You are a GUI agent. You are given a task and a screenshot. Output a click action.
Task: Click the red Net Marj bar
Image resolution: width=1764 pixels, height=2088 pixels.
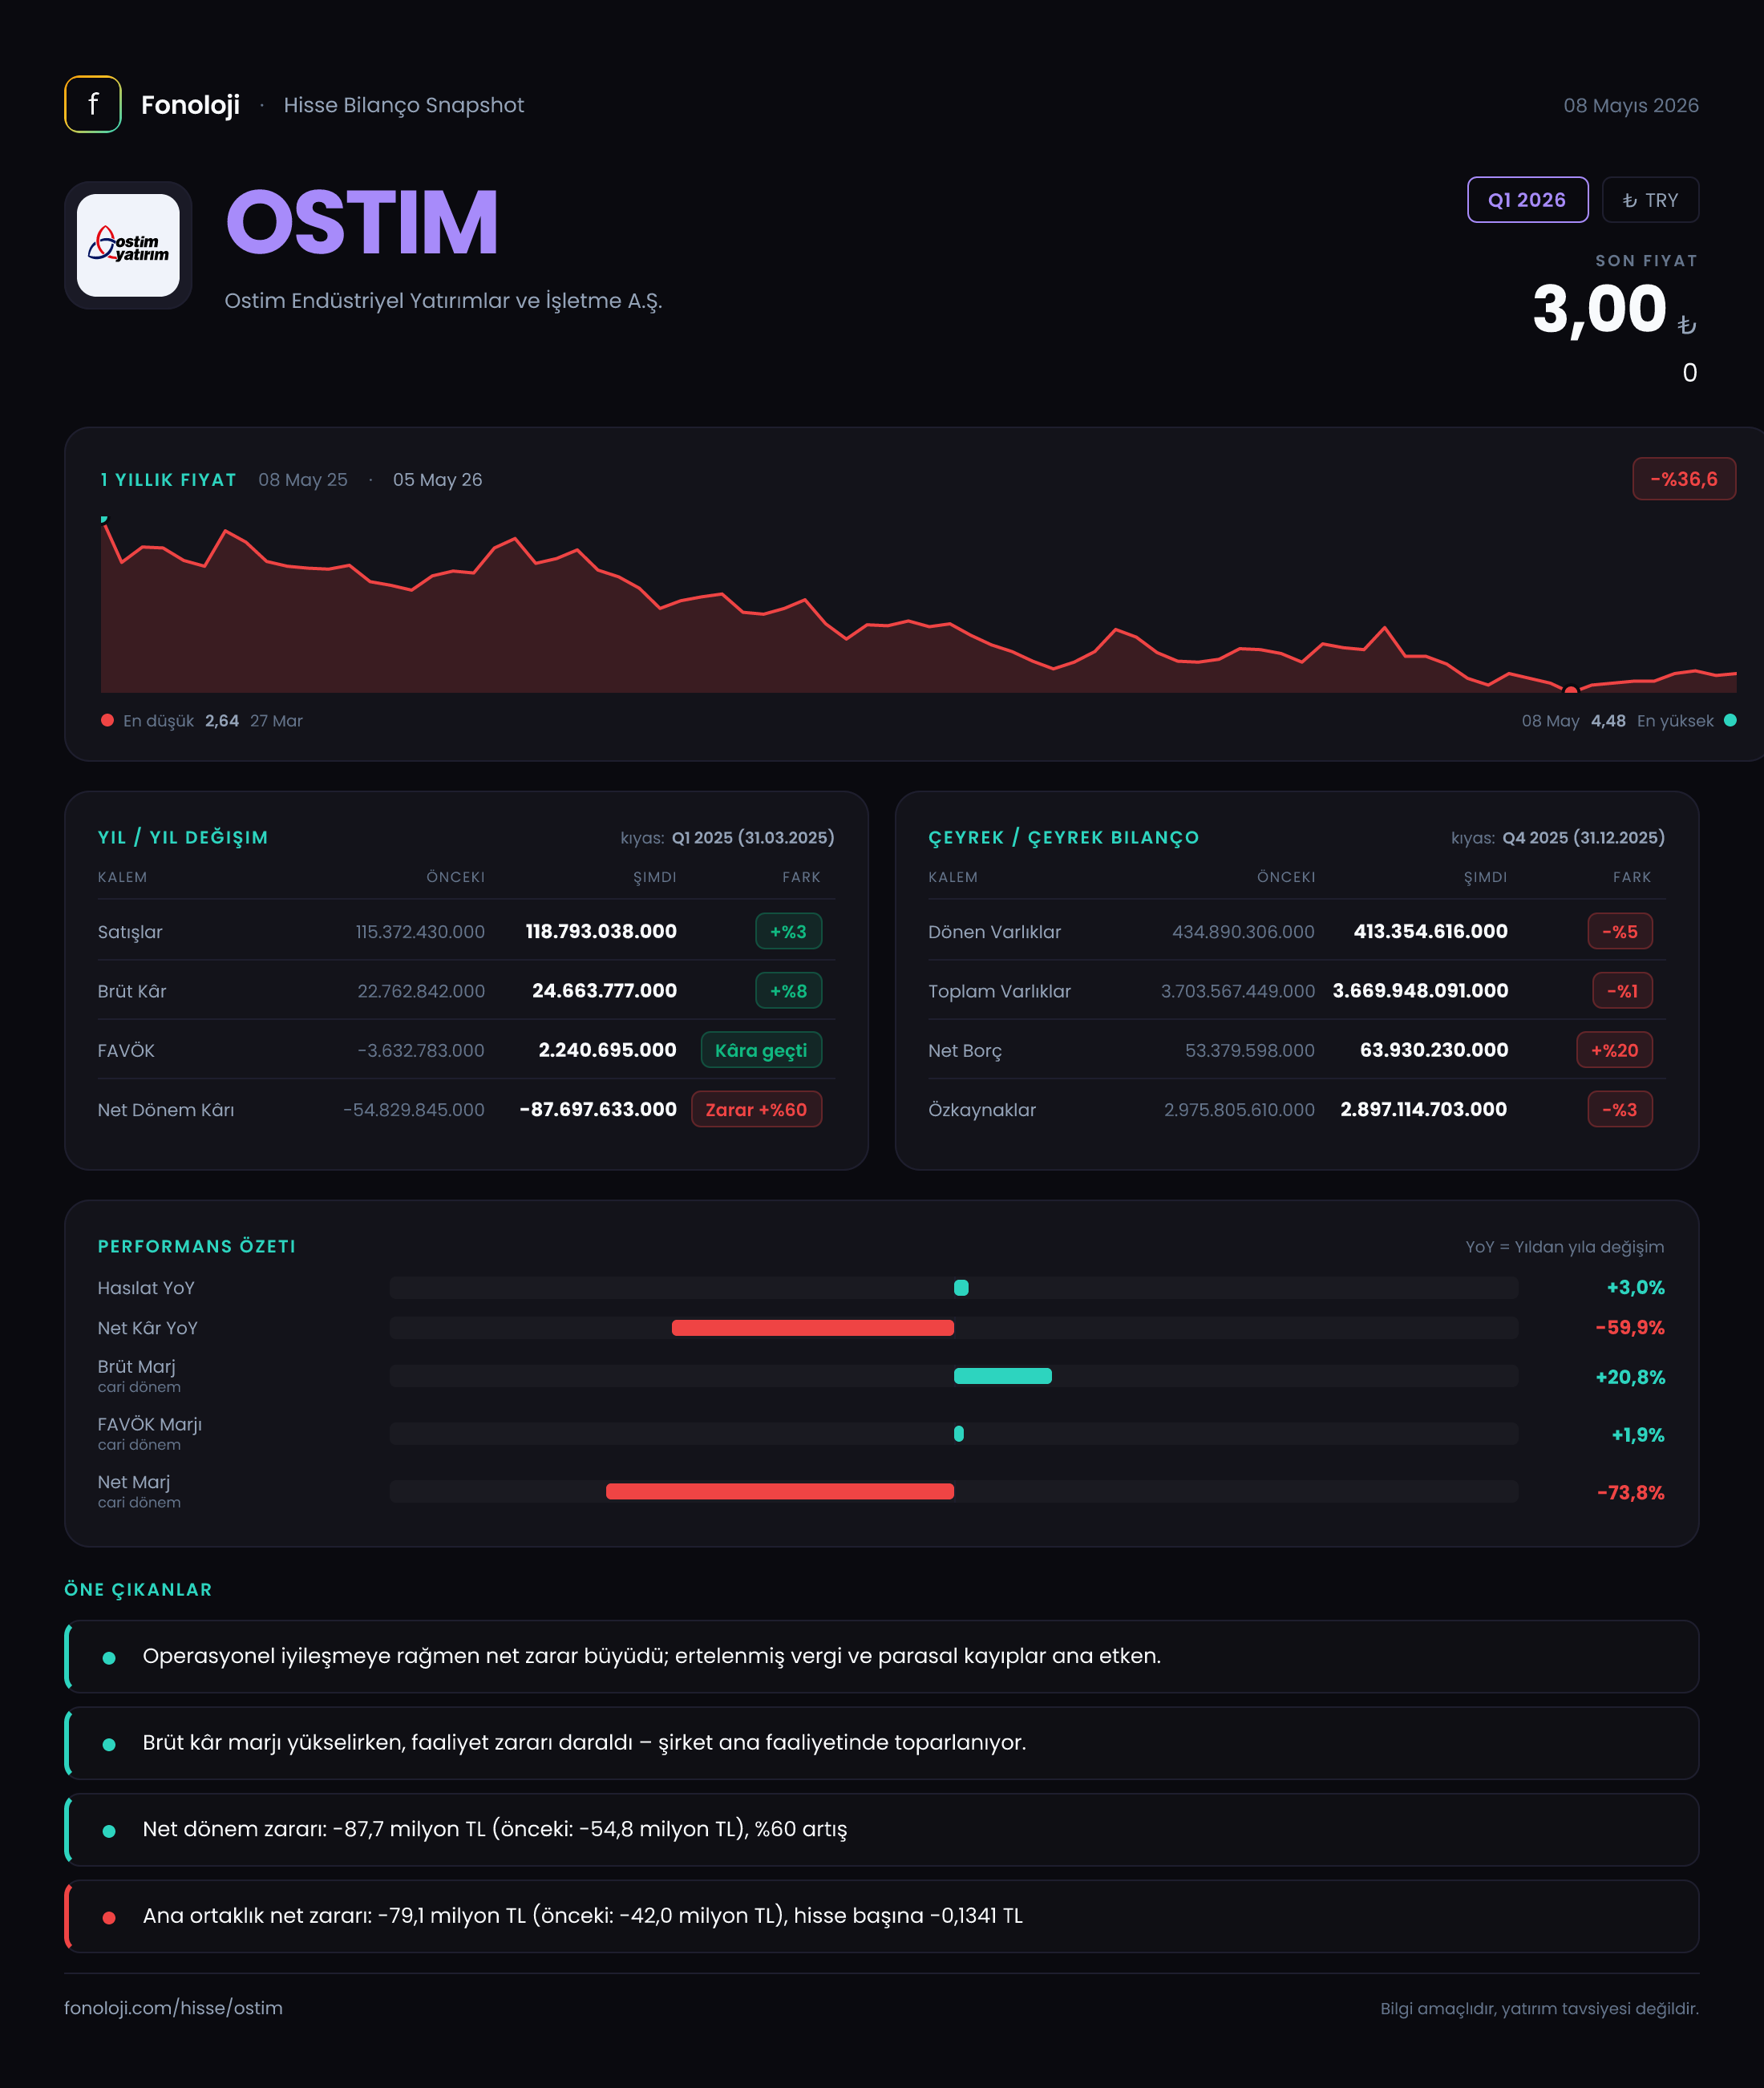point(780,1491)
